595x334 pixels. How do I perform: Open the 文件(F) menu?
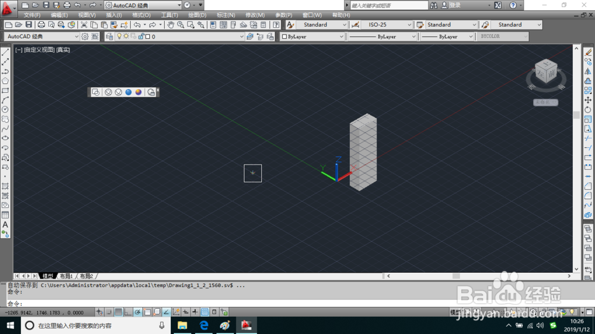pos(32,15)
